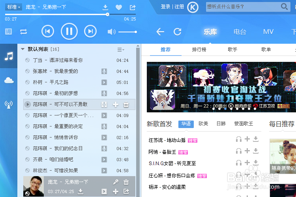This screenshot has width=296, height=197.
Task: Download 汪苏泷 地动山摇
Action: (256, 139)
